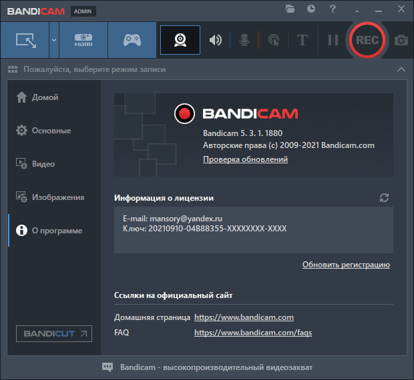This screenshot has height=380, width=414.
Task: Click the Проверка обновлений link
Action: pyautogui.click(x=245, y=159)
